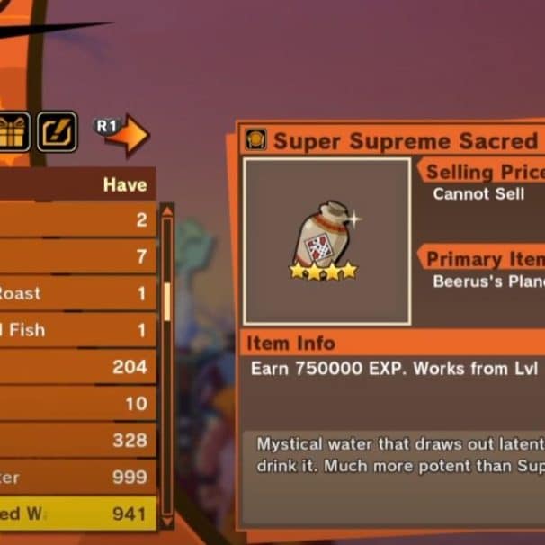Click the Selling Price label

486,172
